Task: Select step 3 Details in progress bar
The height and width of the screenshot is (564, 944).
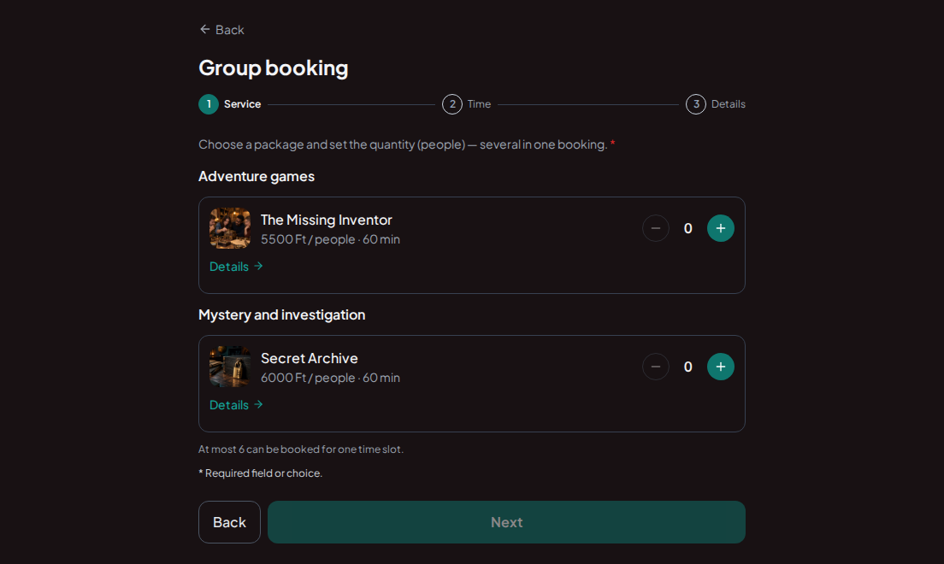Action: coord(715,104)
